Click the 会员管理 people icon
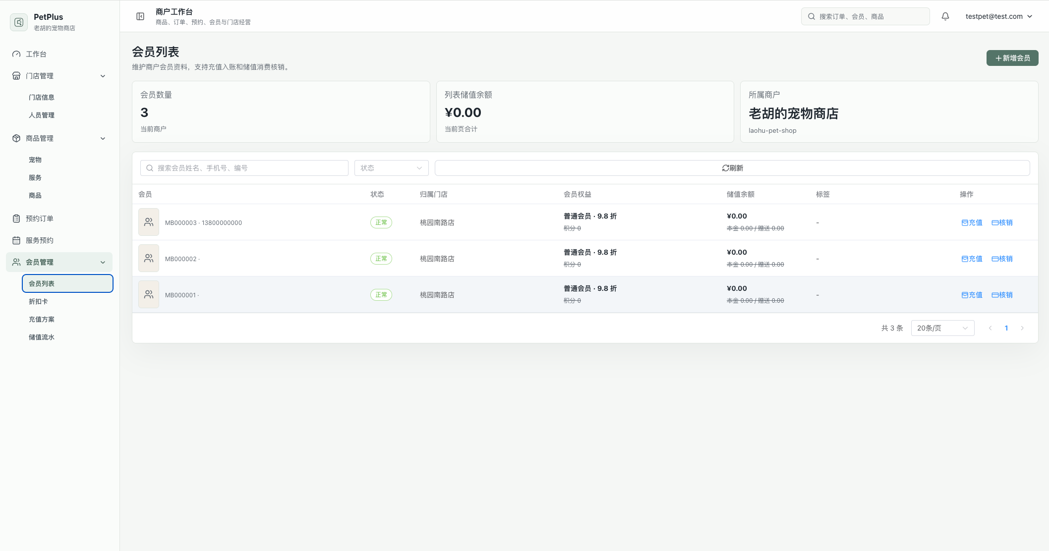The height and width of the screenshot is (551, 1049). pos(16,262)
